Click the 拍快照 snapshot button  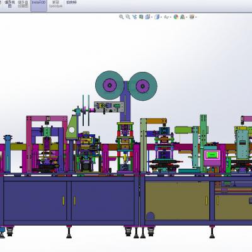click(x=71, y=3)
